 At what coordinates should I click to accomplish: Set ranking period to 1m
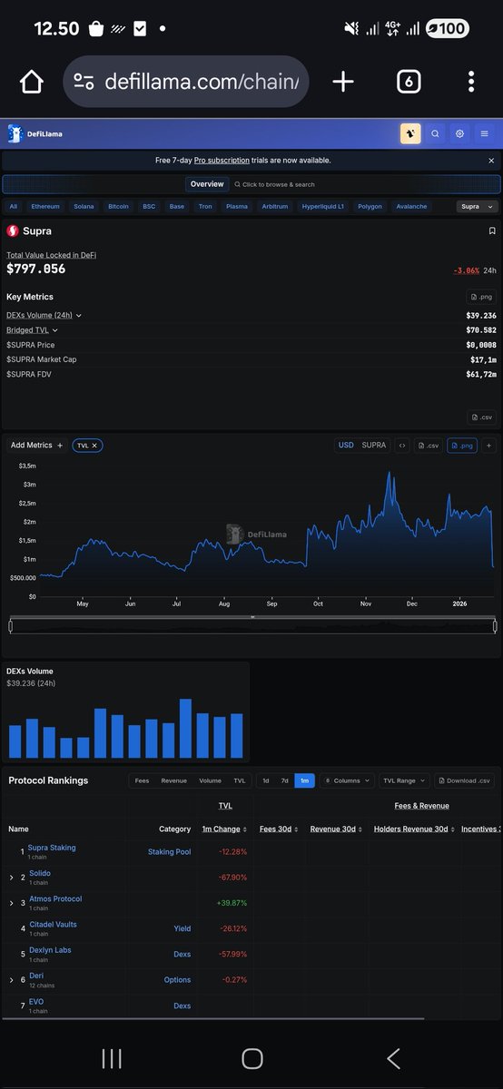[304, 780]
